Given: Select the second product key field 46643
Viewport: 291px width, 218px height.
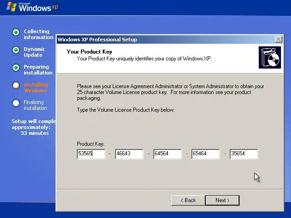Looking at the screenshot, I should (129, 154).
